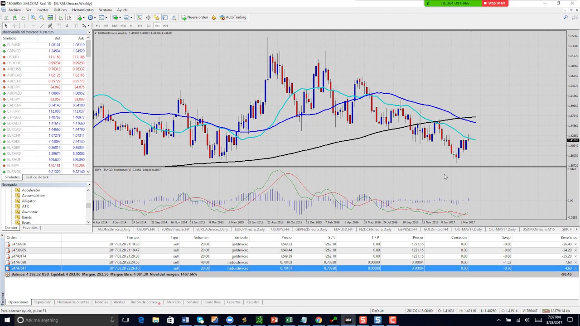The height and width of the screenshot is (326, 580).
Task: Click the Nueva orden button
Action: click(x=194, y=17)
